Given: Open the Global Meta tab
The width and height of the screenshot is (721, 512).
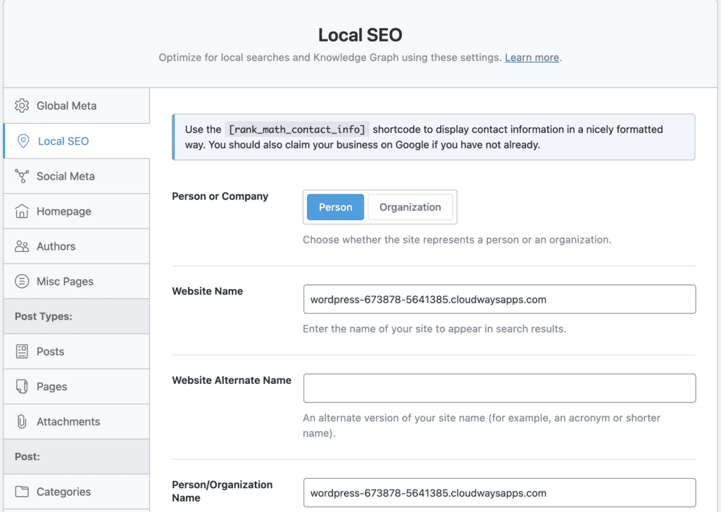Looking at the screenshot, I should [x=76, y=105].
